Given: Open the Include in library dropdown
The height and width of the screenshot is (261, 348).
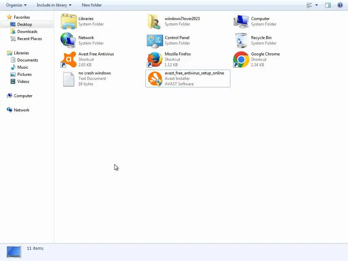Looking at the screenshot, I should (54, 5).
